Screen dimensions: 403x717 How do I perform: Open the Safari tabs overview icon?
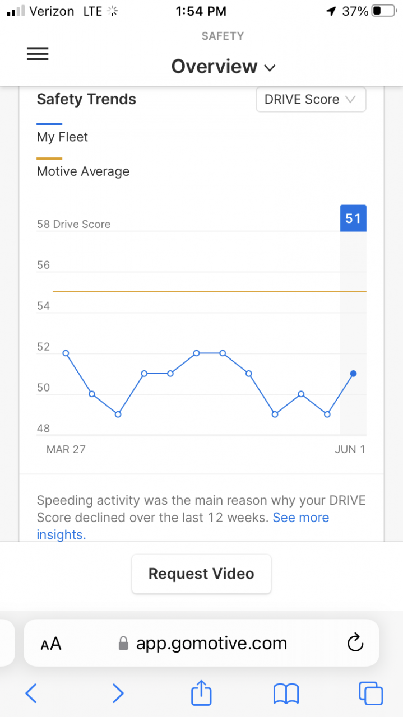(x=371, y=693)
